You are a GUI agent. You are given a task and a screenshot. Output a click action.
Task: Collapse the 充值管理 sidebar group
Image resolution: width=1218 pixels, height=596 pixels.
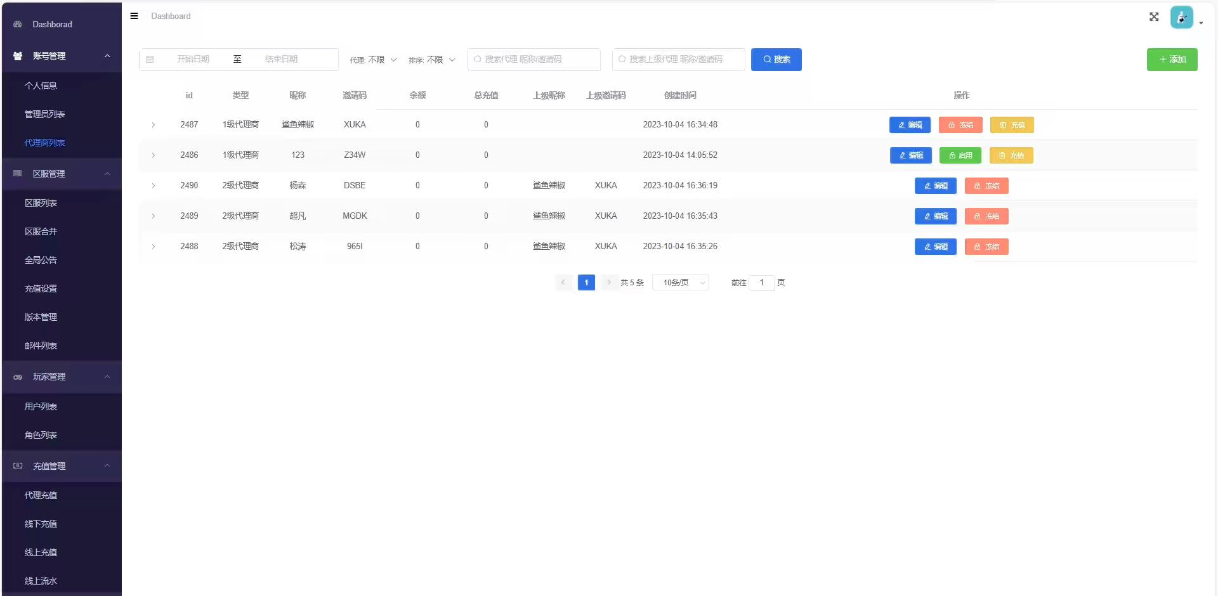[107, 466]
